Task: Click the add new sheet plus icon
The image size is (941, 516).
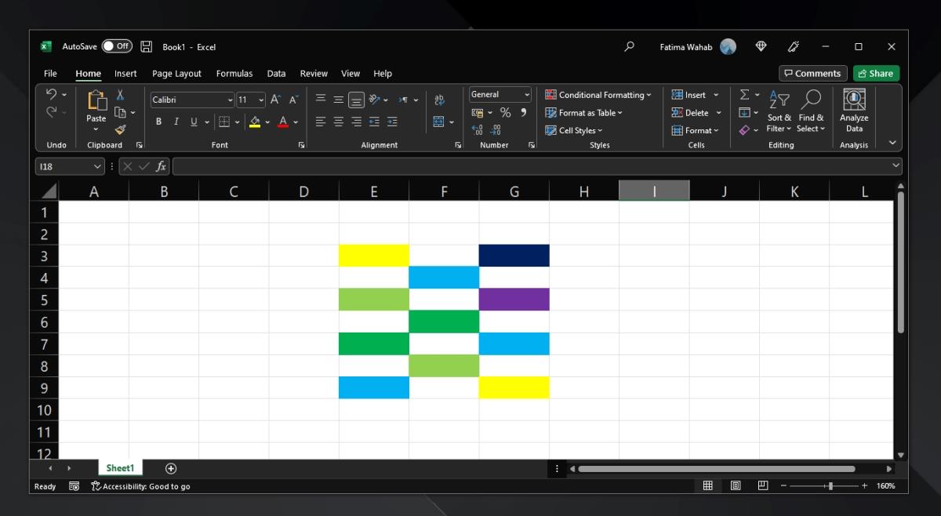Action: pos(171,468)
